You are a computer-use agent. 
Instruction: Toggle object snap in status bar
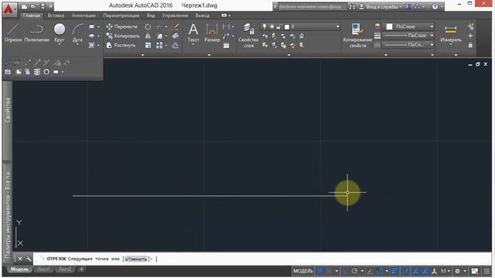coord(380,271)
